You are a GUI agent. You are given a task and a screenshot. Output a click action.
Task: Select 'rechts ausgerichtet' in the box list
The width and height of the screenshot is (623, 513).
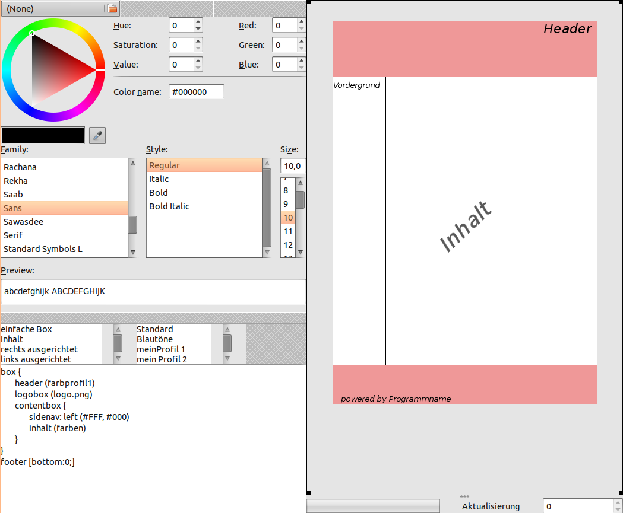(x=39, y=349)
